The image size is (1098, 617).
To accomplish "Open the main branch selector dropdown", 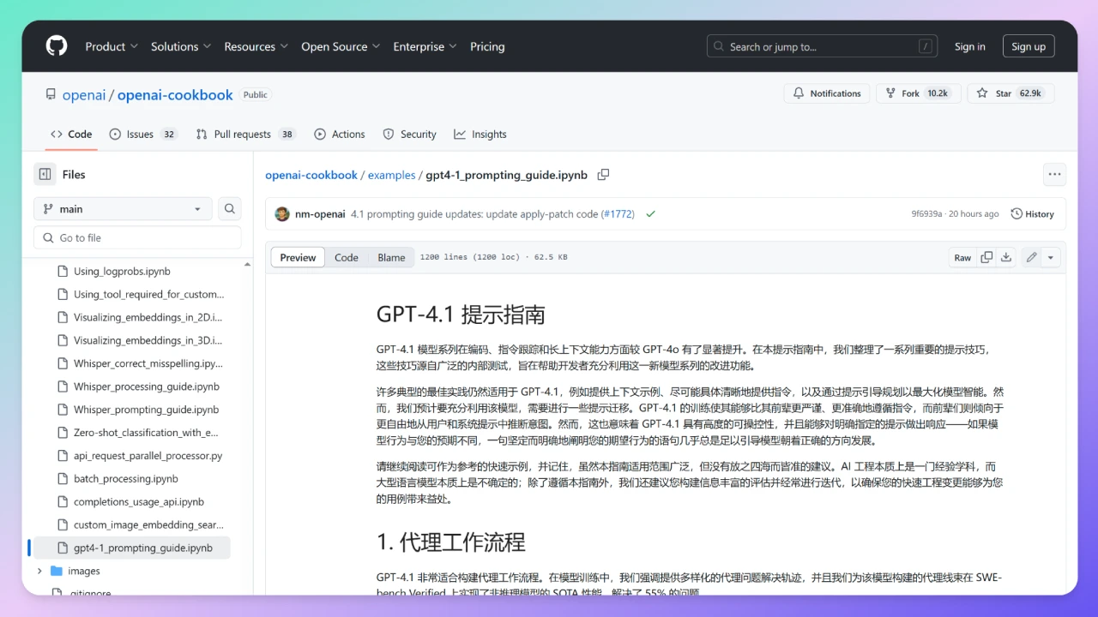I will 123,208.
